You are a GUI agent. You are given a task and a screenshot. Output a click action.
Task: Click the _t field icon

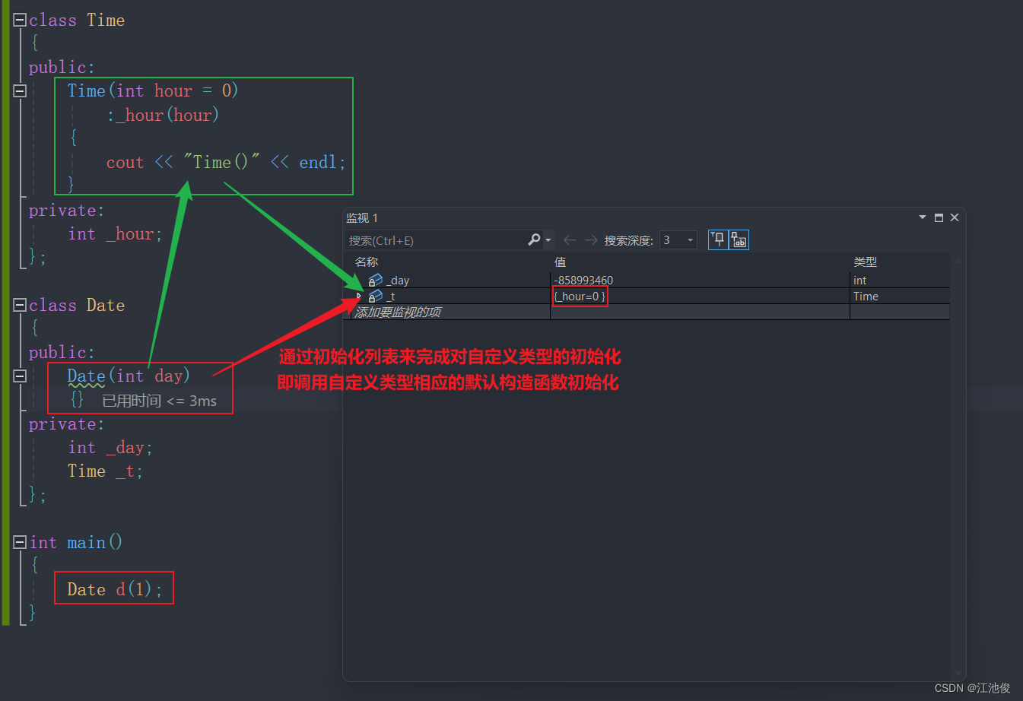pos(376,297)
